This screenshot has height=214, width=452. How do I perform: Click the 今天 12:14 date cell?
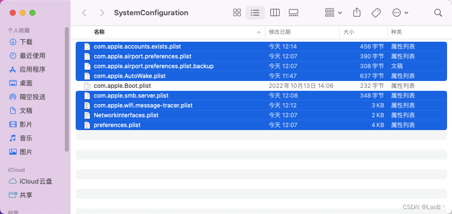tap(283, 46)
